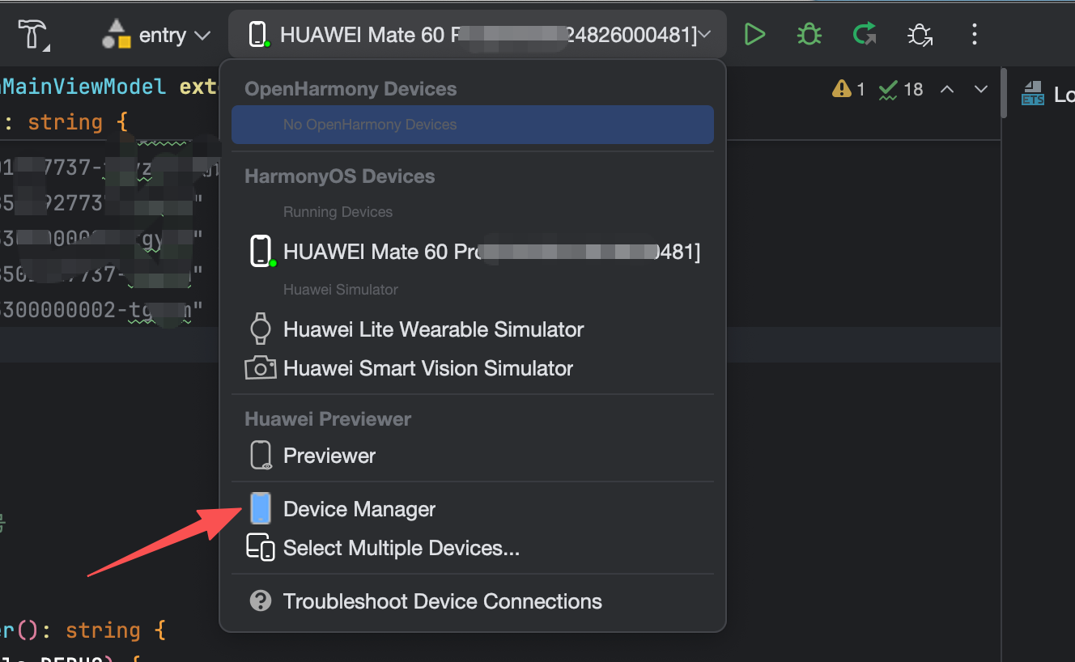Click the reload changes refresh icon
Screen dimensions: 1075x662
865,35
